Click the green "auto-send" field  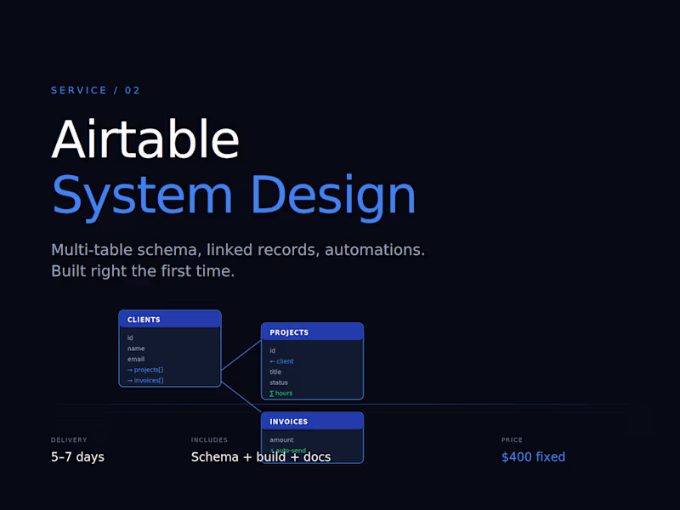[x=288, y=450]
